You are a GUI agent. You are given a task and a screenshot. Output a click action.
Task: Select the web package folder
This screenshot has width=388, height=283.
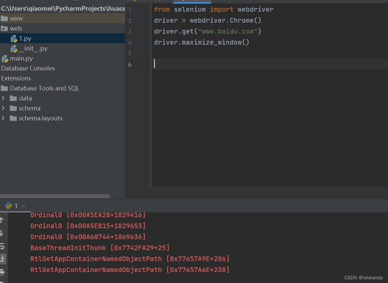pyautogui.click(x=63, y=29)
